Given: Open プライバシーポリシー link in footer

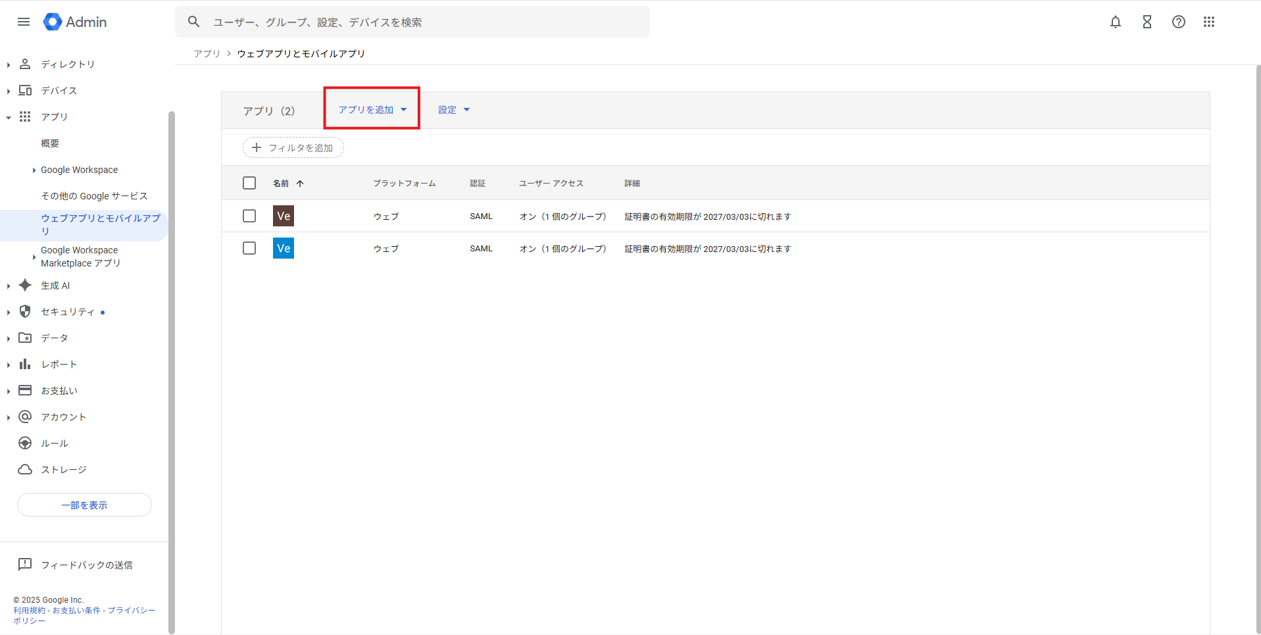Looking at the screenshot, I should point(84,615).
